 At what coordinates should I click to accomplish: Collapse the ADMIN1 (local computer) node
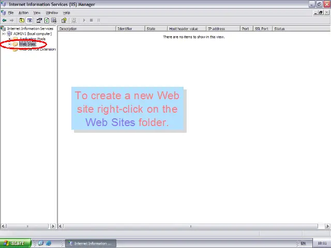[4, 34]
